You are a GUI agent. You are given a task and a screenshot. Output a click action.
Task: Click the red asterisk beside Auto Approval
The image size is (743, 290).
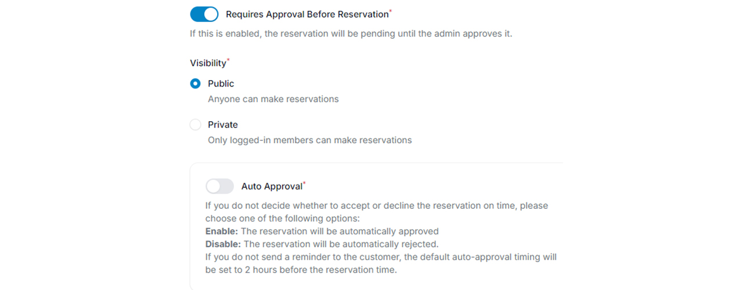(x=304, y=183)
